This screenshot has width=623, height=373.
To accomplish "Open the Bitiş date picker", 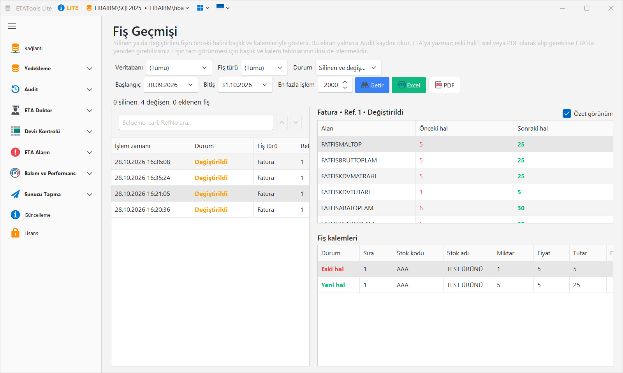I will pyautogui.click(x=245, y=85).
